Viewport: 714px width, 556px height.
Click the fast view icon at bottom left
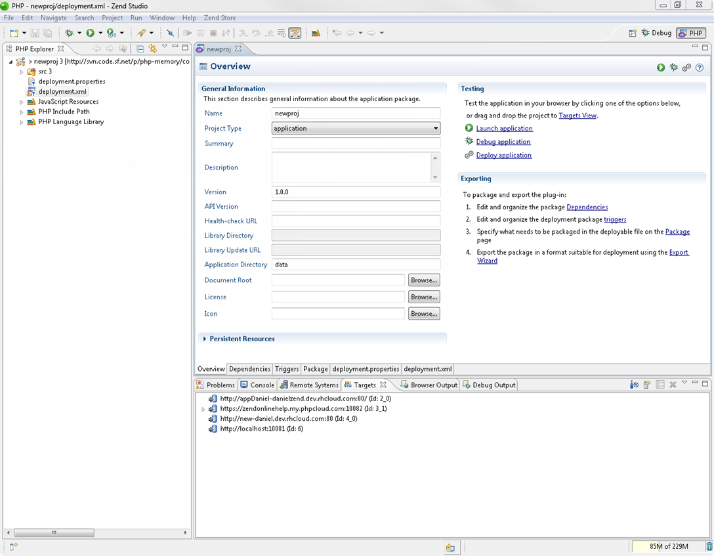click(x=13, y=546)
